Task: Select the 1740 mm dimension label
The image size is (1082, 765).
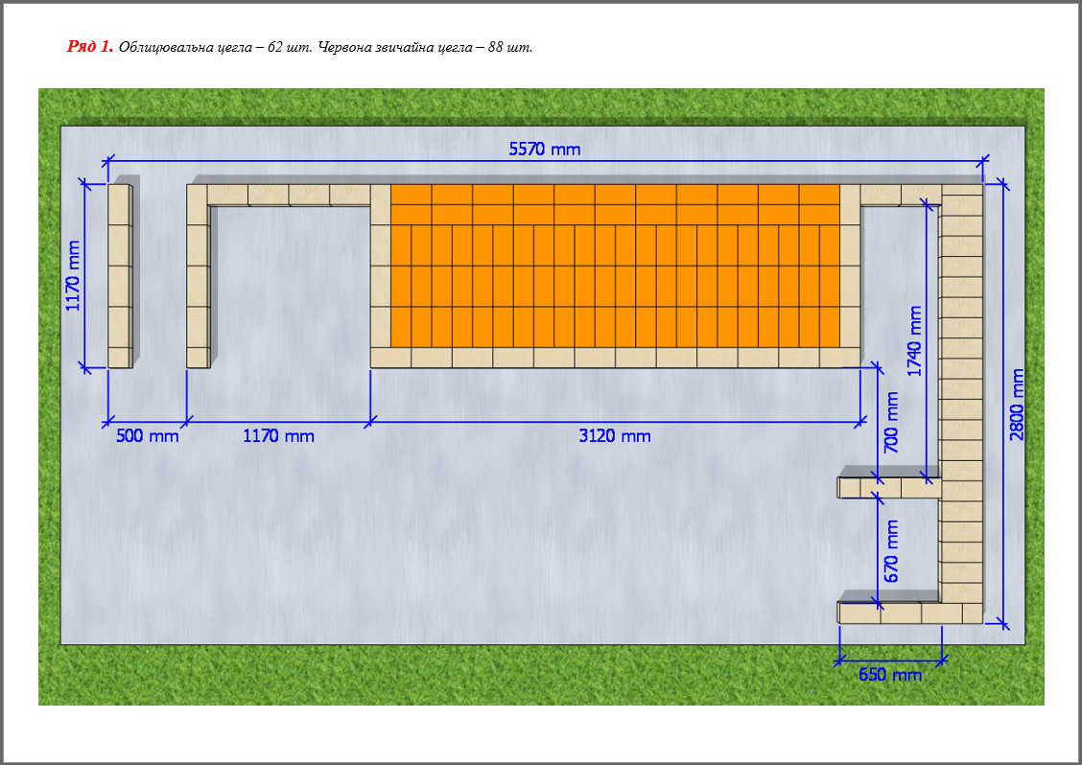Action: click(x=914, y=341)
